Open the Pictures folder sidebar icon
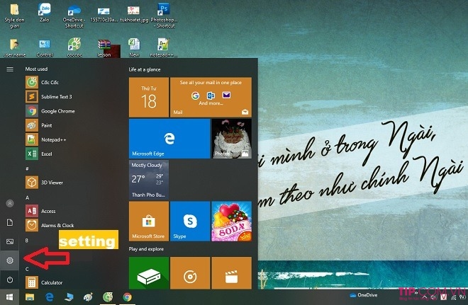 (10, 241)
